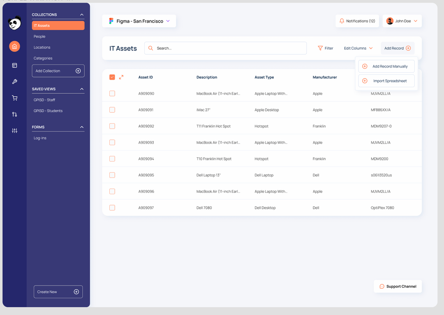Click the Add Collection button

(x=58, y=71)
